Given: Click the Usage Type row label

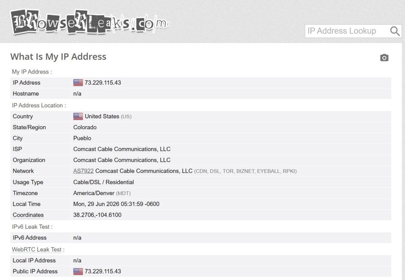Looking at the screenshot, I should click(x=28, y=182).
